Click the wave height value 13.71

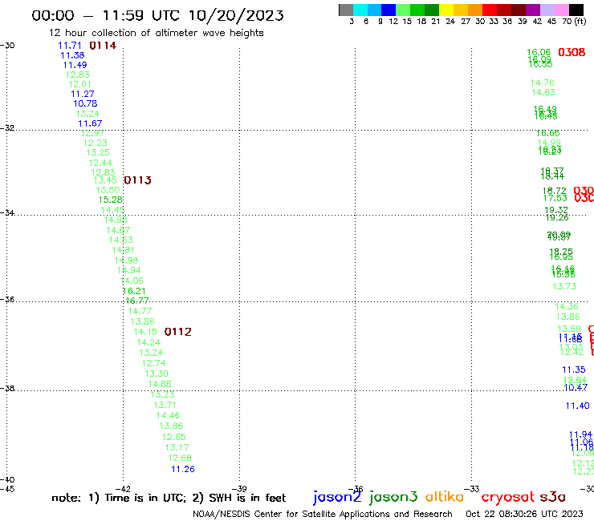(x=165, y=406)
